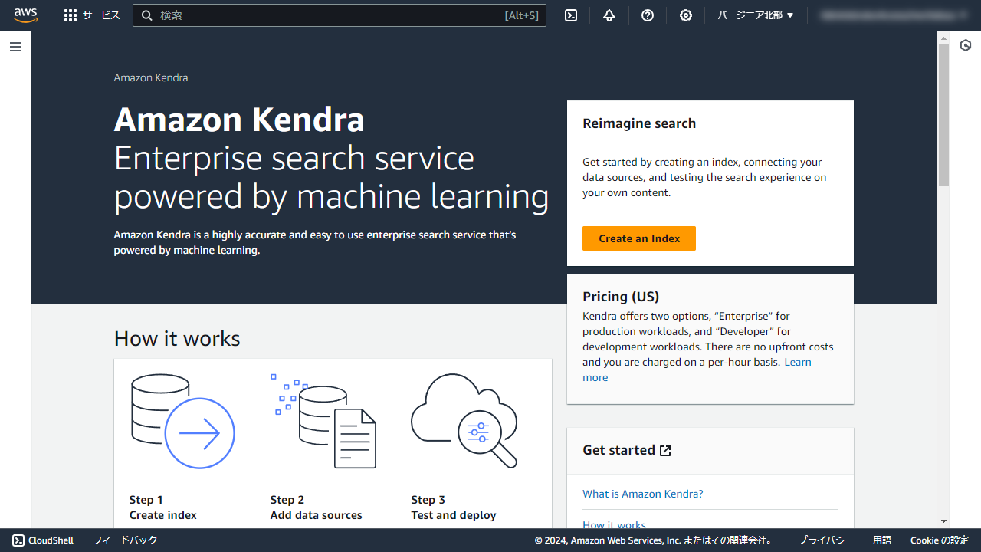
Task: Click the フィードバック footer link
Action: point(125,540)
